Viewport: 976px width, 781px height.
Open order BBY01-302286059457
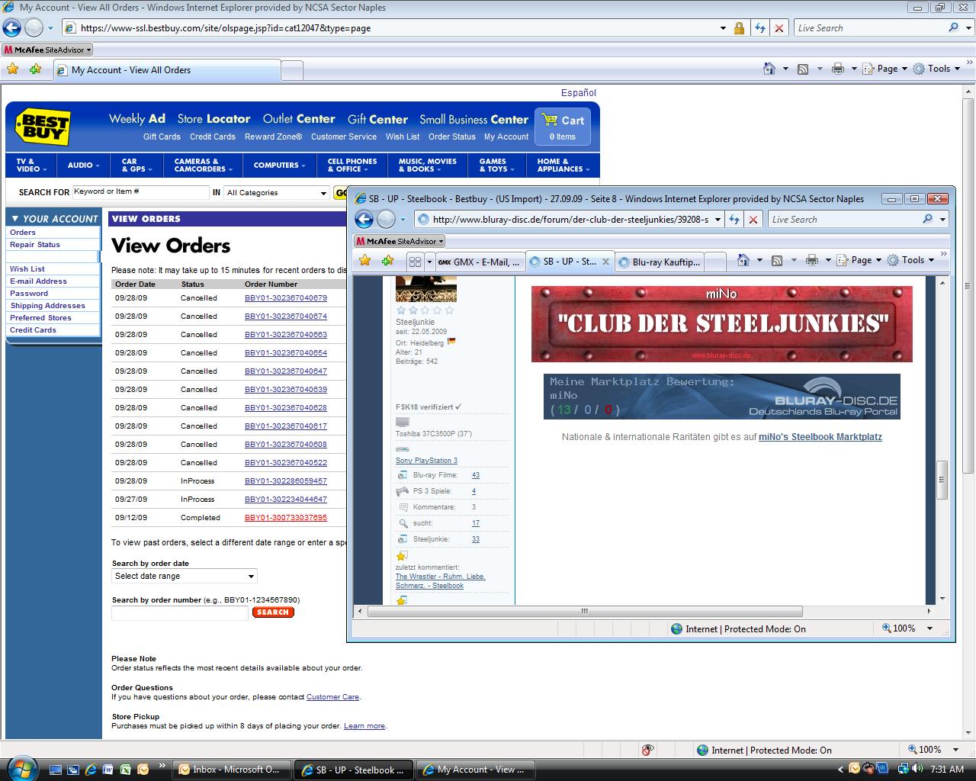point(286,481)
